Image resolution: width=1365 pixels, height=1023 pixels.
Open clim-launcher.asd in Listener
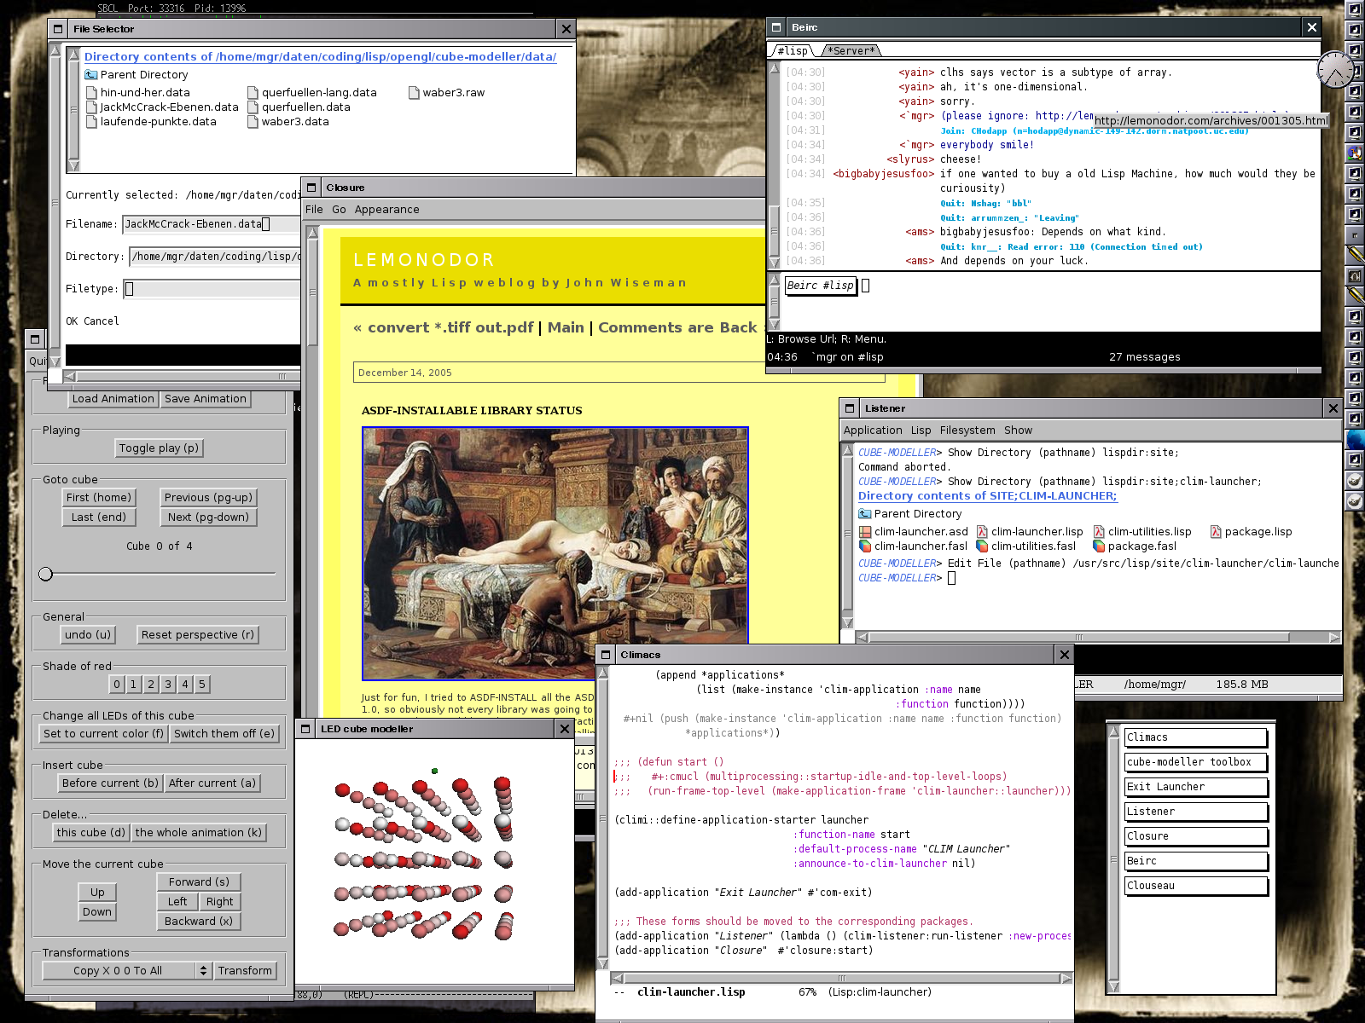913,532
